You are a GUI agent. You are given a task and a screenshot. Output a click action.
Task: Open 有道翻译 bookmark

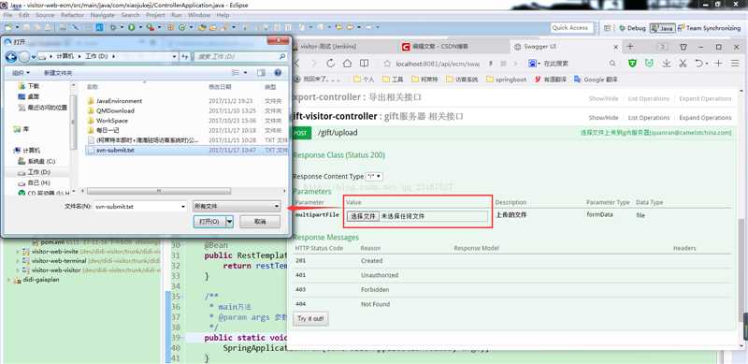(551, 80)
